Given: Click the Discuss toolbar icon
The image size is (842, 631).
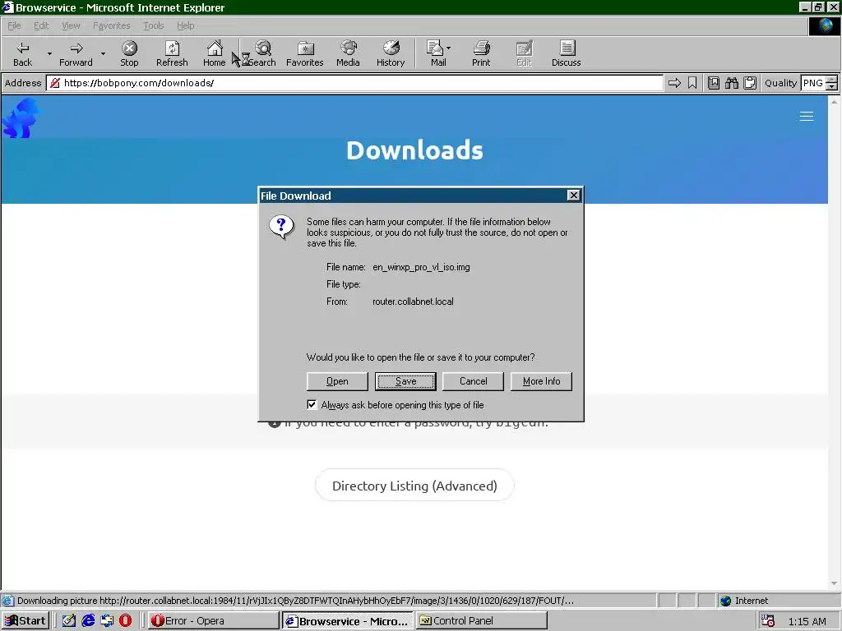Looking at the screenshot, I should click(566, 53).
